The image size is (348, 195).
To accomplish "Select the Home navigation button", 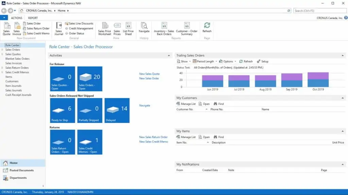I will 23,163.
